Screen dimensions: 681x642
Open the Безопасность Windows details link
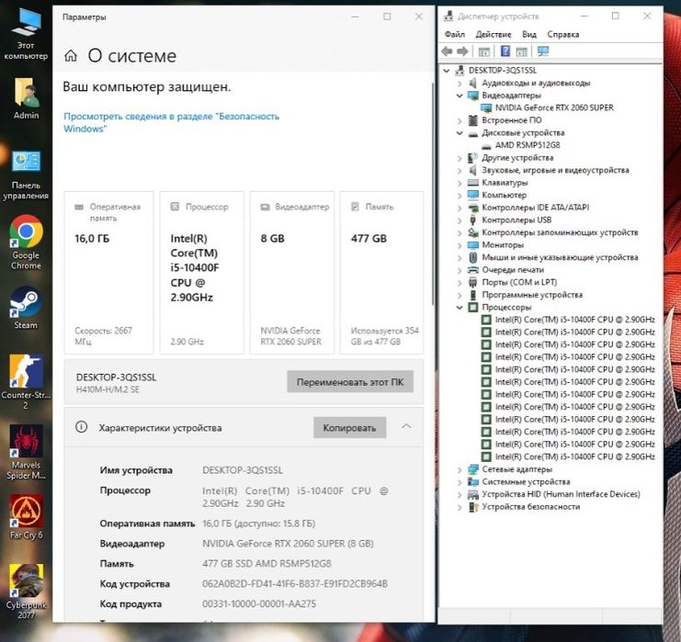pos(171,122)
